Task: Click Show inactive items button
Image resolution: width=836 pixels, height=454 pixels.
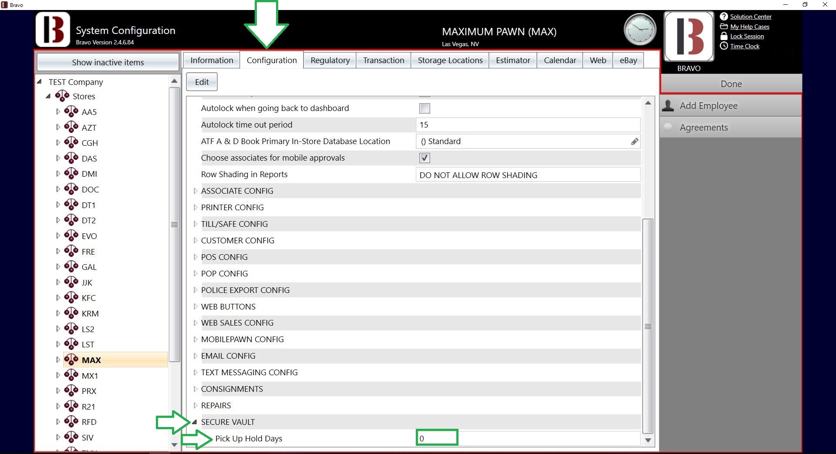Action: pos(108,62)
